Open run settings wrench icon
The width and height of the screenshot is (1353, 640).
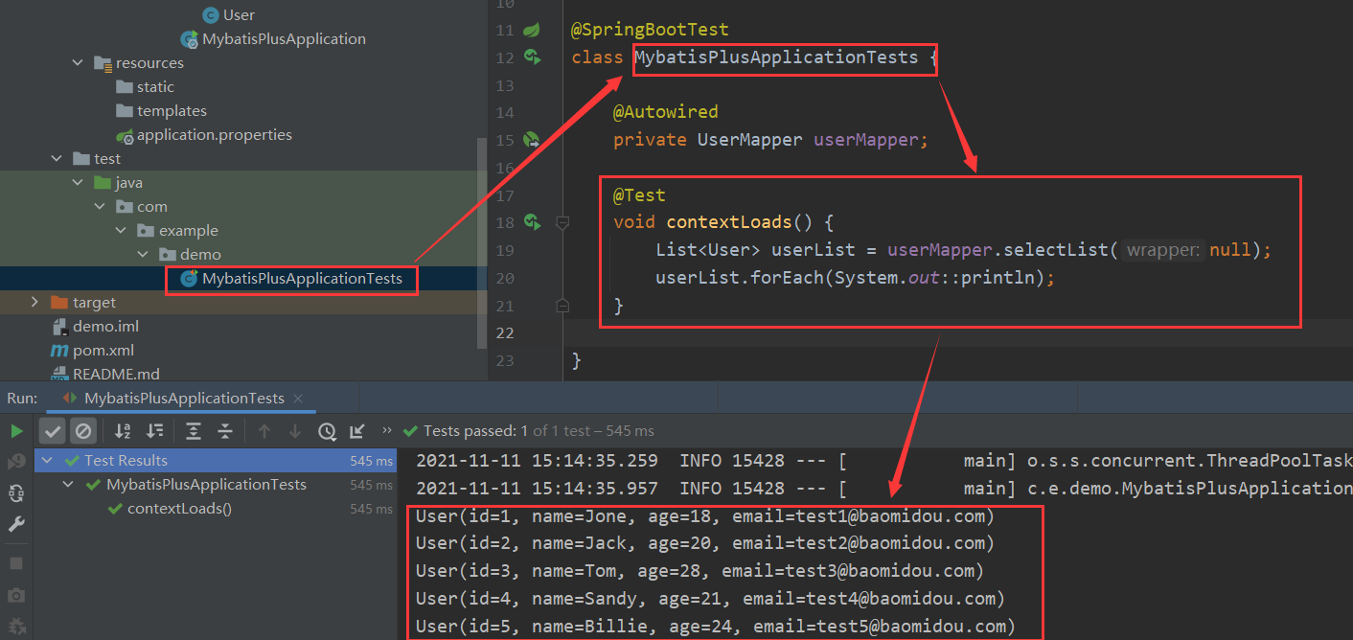pos(16,524)
